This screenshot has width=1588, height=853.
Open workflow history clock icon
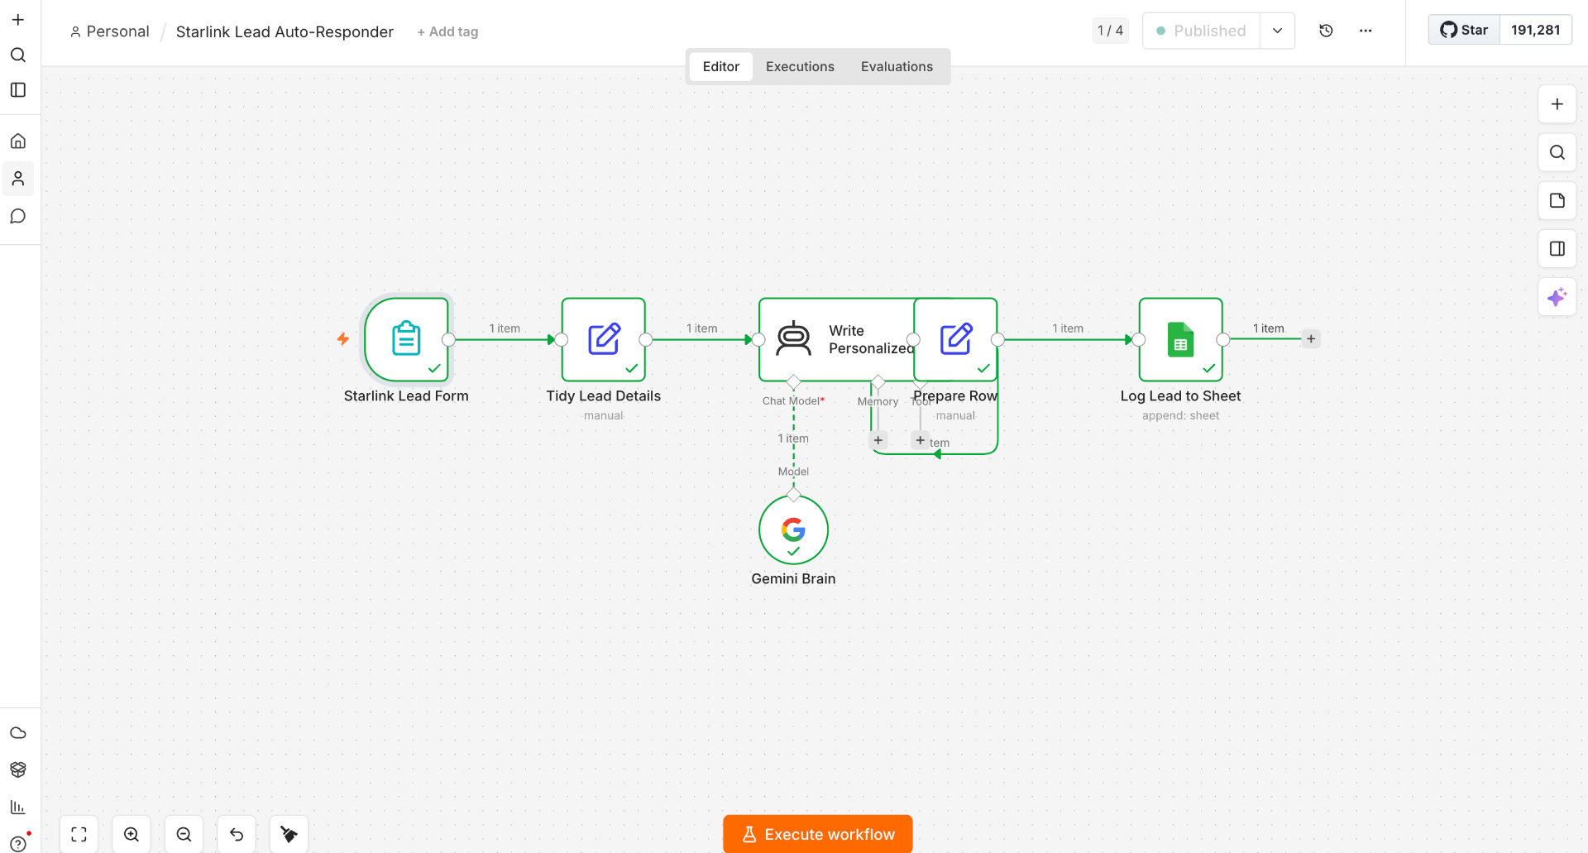point(1326,31)
